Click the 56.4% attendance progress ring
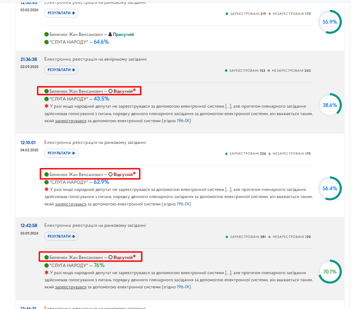This screenshot has height=309, width=351. click(330, 189)
